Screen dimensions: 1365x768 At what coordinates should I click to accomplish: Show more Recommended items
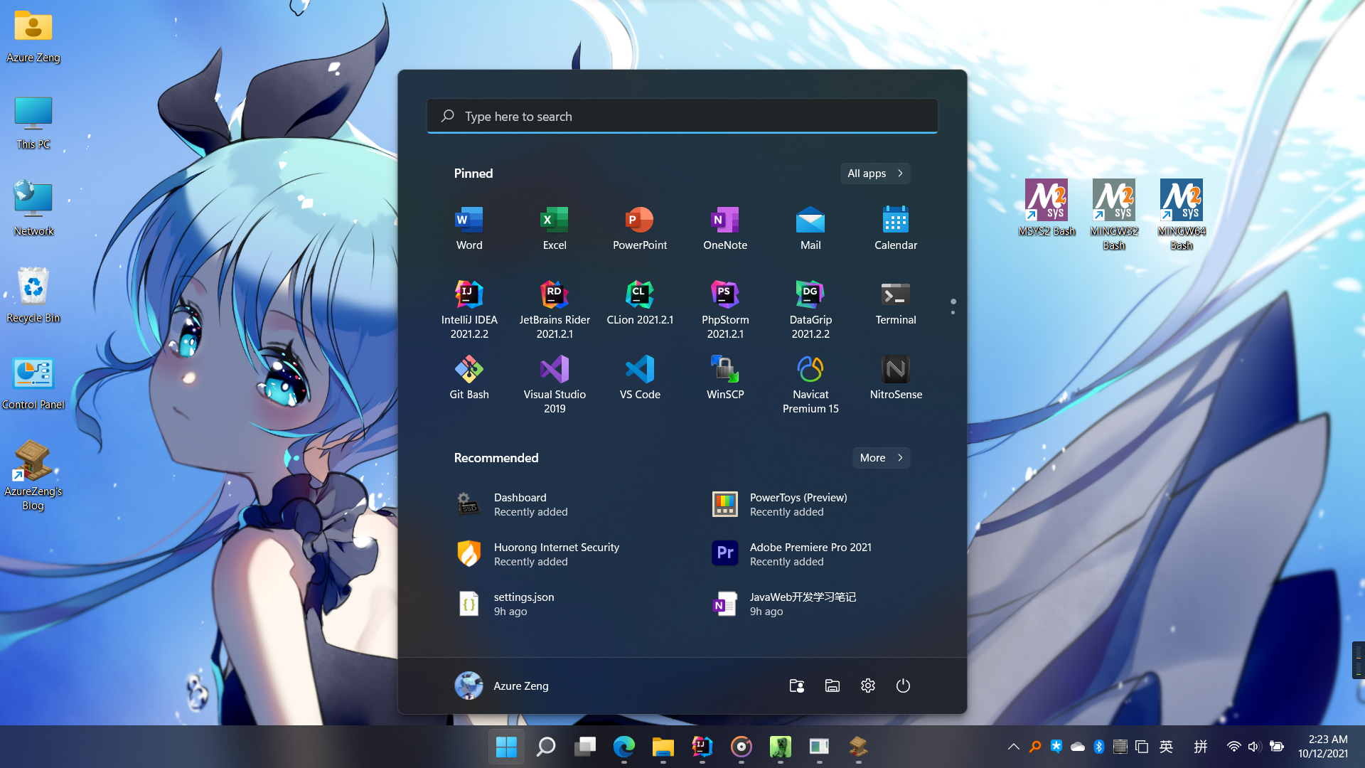click(x=880, y=457)
